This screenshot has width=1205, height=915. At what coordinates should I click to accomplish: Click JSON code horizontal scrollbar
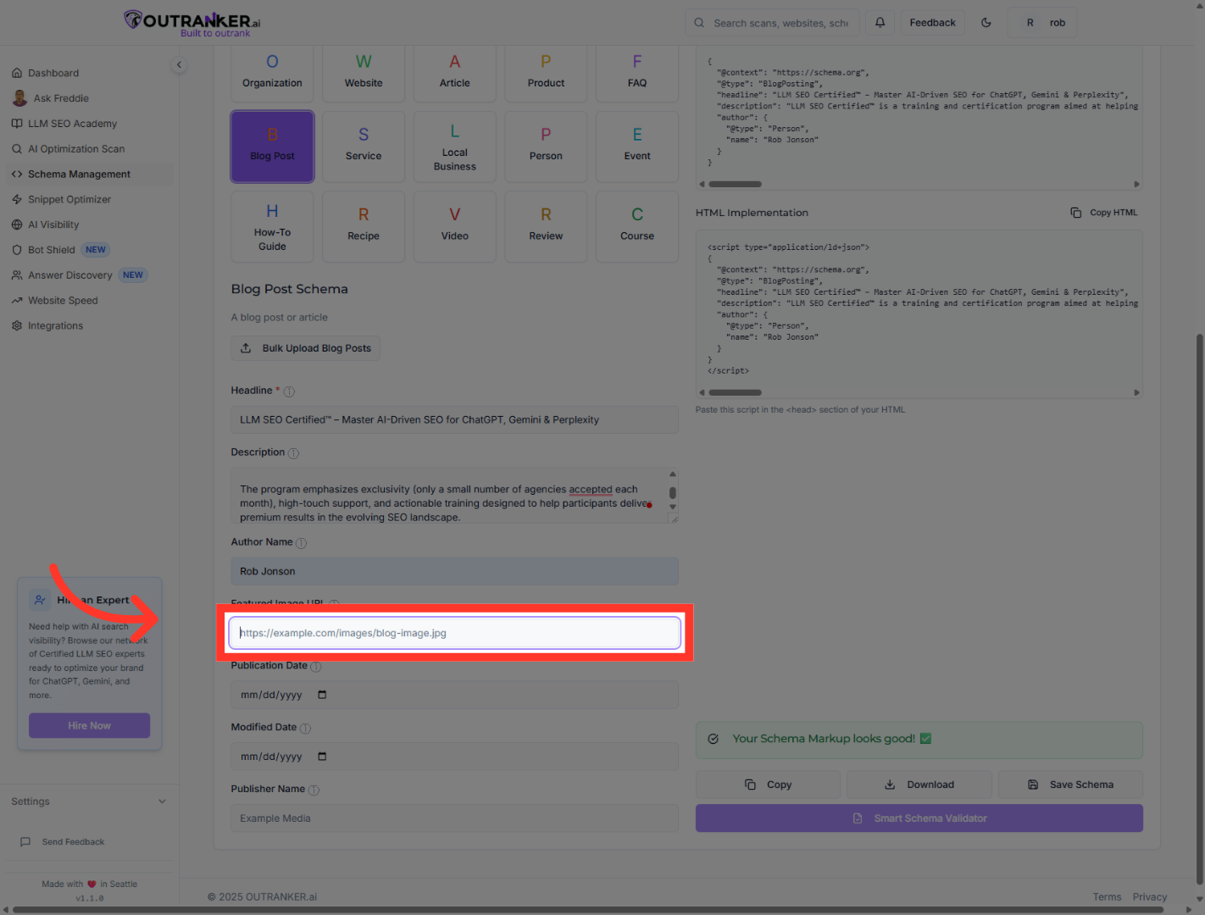pos(736,184)
